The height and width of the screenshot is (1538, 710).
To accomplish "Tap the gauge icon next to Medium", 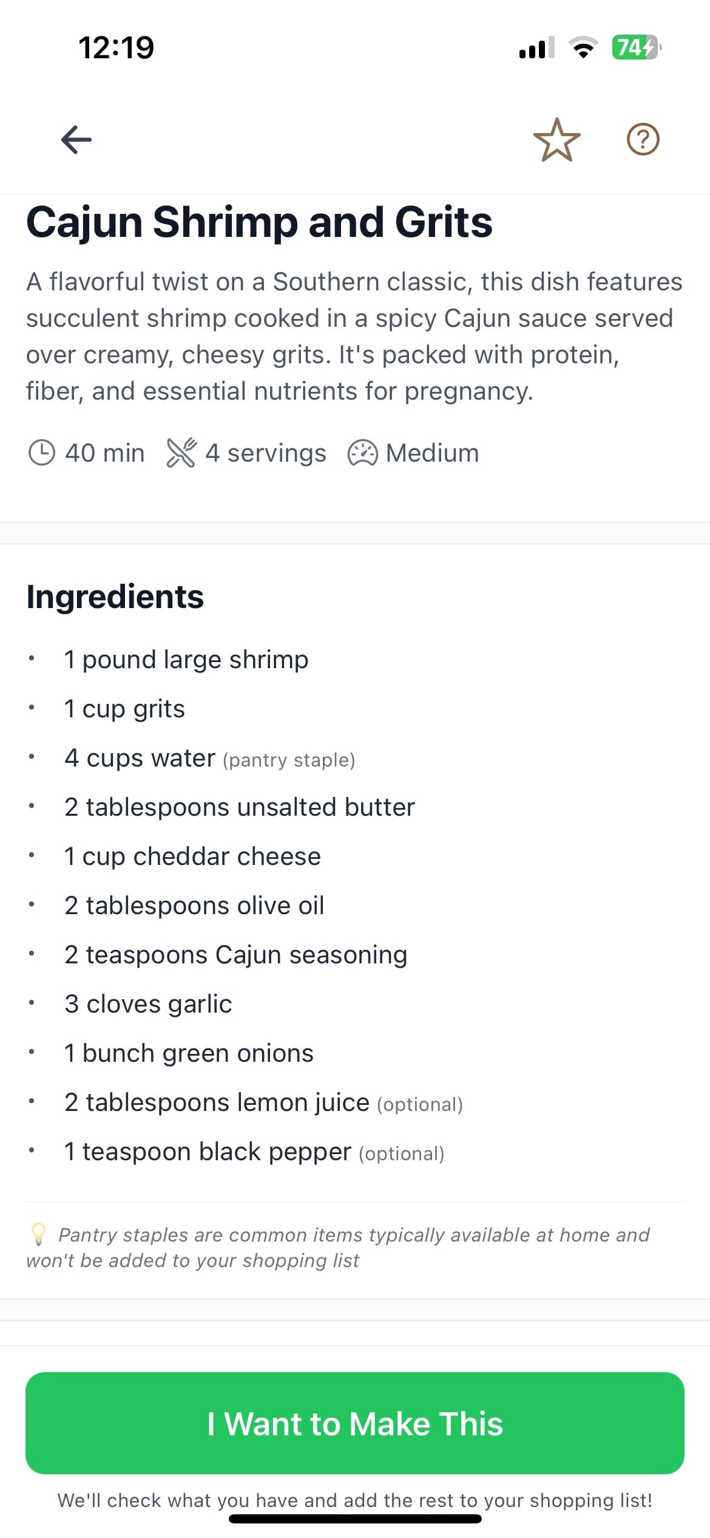I will [x=363, y=451].
